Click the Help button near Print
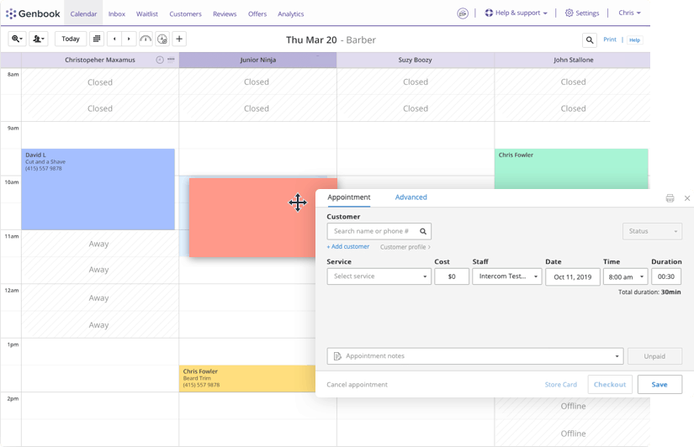Screen dimensions: 694x447 [x=634, y=39]
